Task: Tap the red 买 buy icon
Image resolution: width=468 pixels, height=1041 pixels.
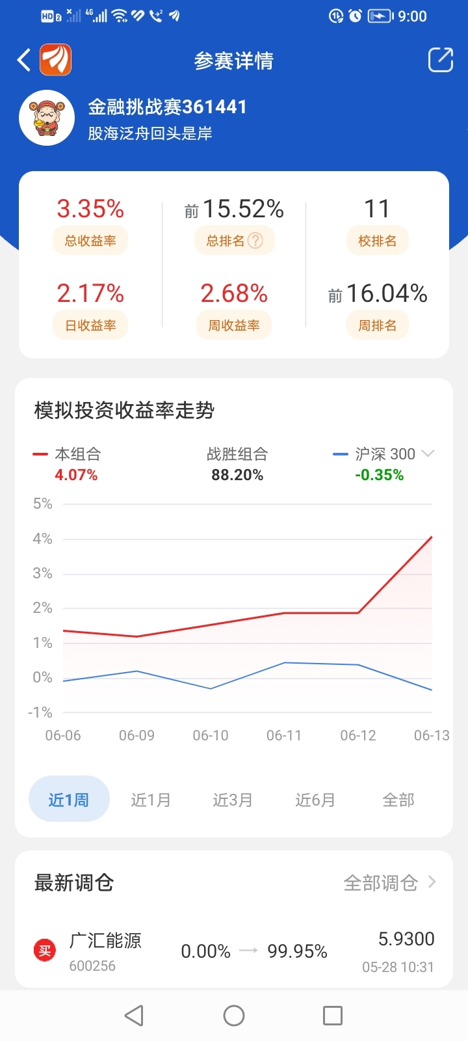Action: pyautogui.click(x=45, y=951)
